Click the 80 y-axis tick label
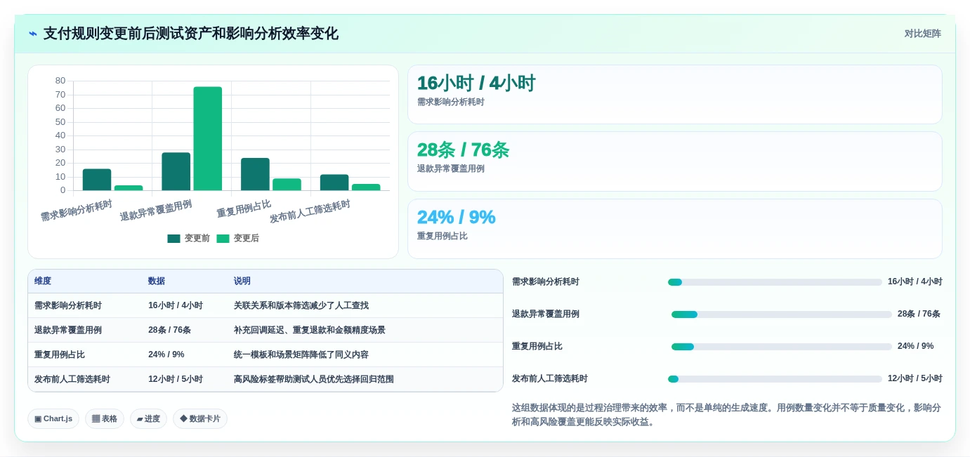The image size is (970, 457). [x=60, y=81]
